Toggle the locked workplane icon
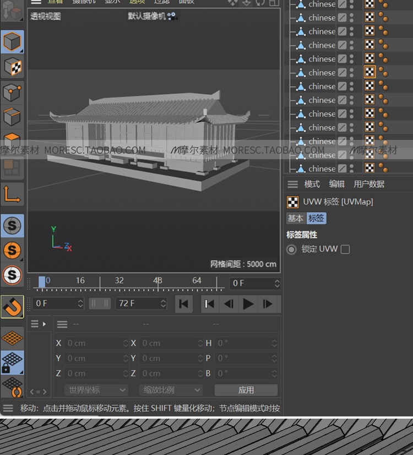413x455 pixels. click(12, 362)
